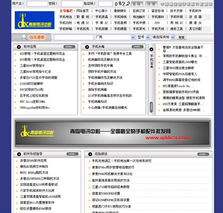Open 手机电池 category in navigation
The image size is (223, 213).
point(65,17)
